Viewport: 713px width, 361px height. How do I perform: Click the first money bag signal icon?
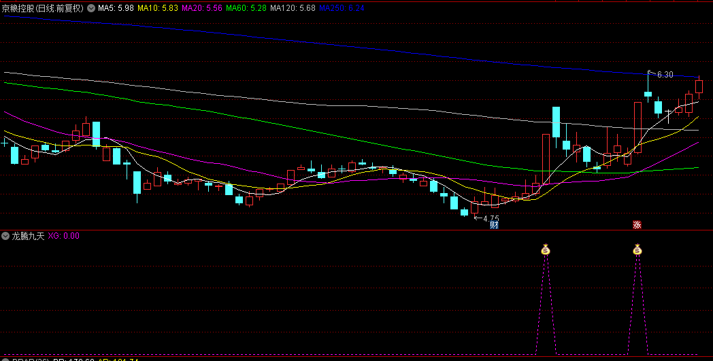click(546, 249)
